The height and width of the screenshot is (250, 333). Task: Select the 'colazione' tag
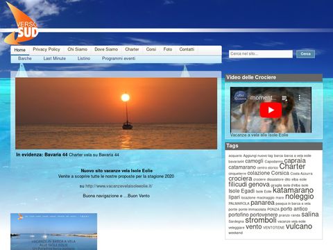(259, 173)
